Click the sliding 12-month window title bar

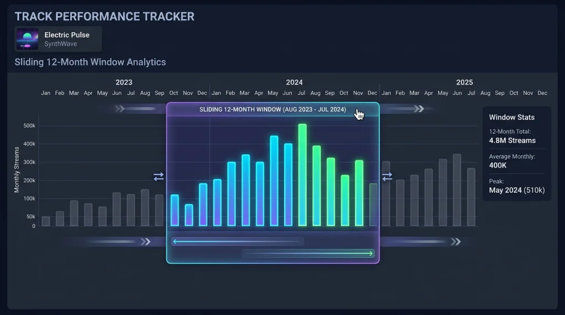273,110
